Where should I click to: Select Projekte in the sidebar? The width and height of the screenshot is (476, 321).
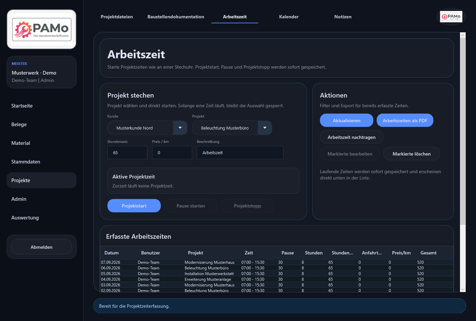point(42,180)
